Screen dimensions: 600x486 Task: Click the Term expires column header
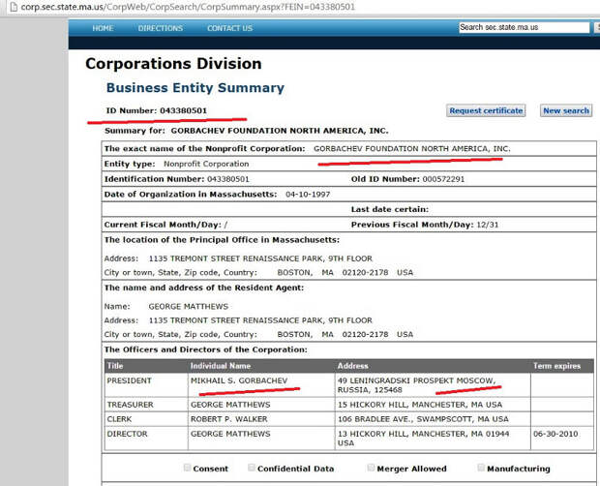click(562, 366)
